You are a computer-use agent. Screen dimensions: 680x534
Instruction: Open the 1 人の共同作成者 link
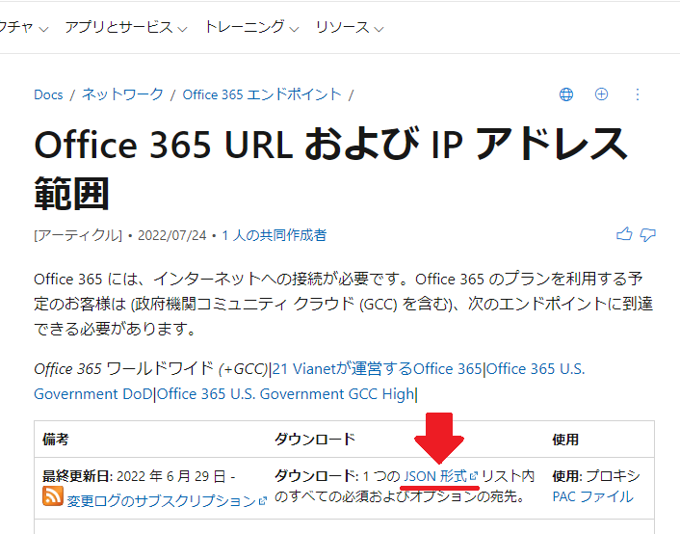pos(275,235)
